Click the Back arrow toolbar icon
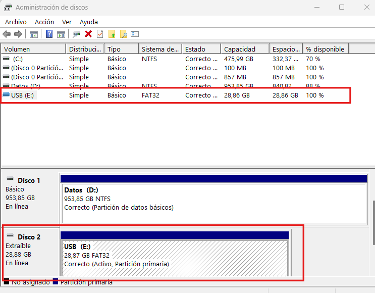375x293 pixels. (x=7, y=34)
